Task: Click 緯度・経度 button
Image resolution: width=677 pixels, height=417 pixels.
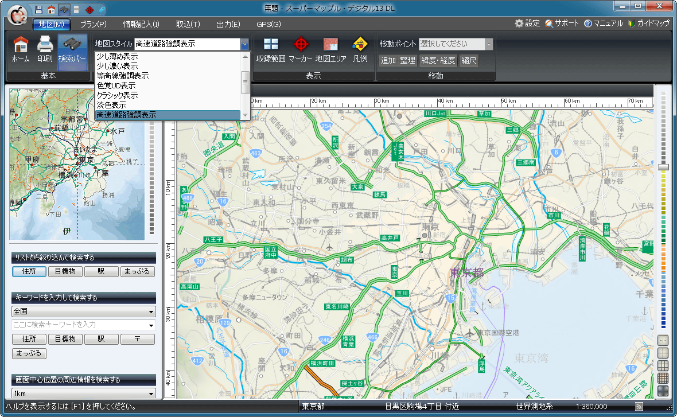Action: coord(438,60)
